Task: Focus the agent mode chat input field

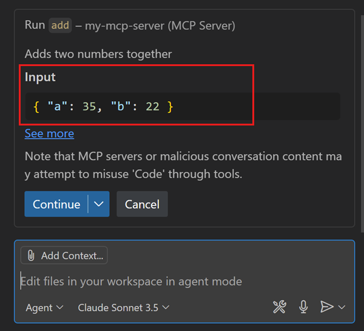Action: tap(182, 281)
